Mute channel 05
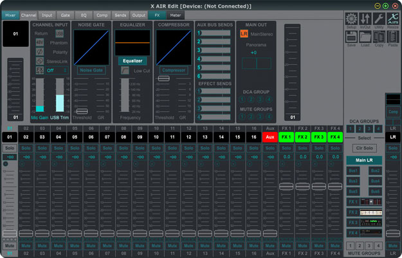This screenshot has height=258, width=402. (x=75, y=245)
